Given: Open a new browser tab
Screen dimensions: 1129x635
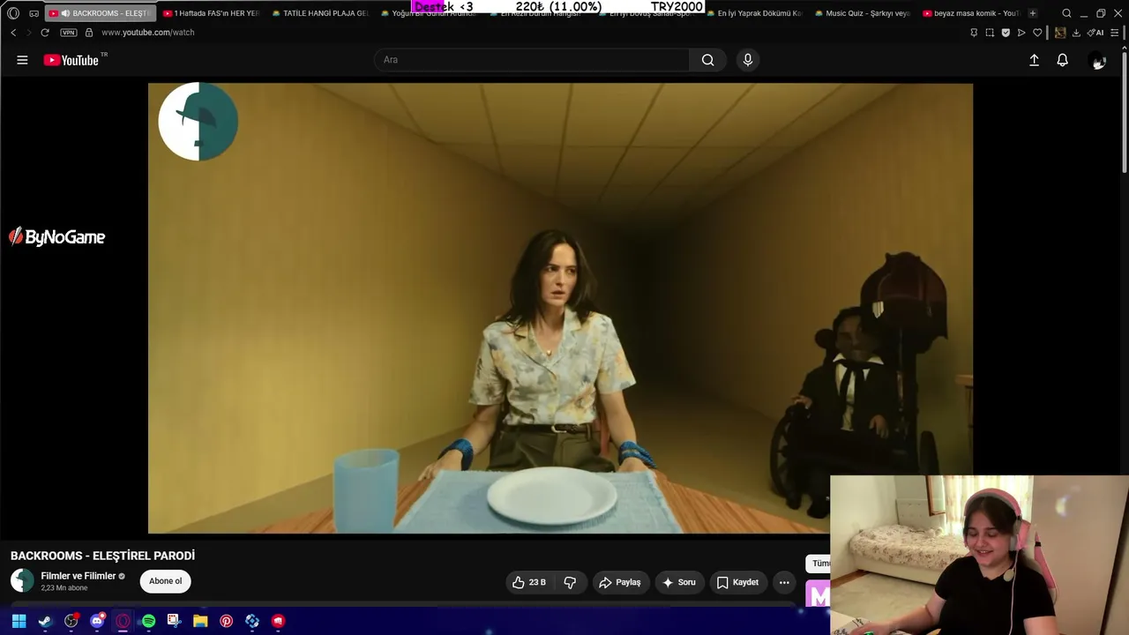Looking at the screenshot, I should (x=1033, y=13).
